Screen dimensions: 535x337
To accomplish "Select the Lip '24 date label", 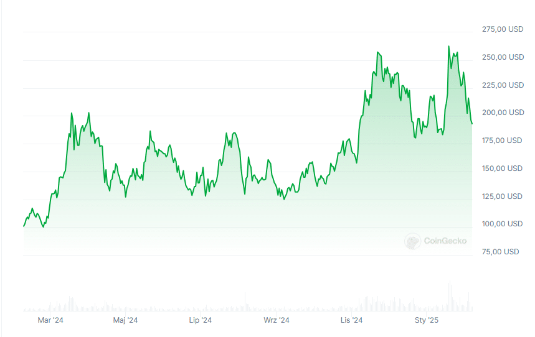I will click(201, 320).
